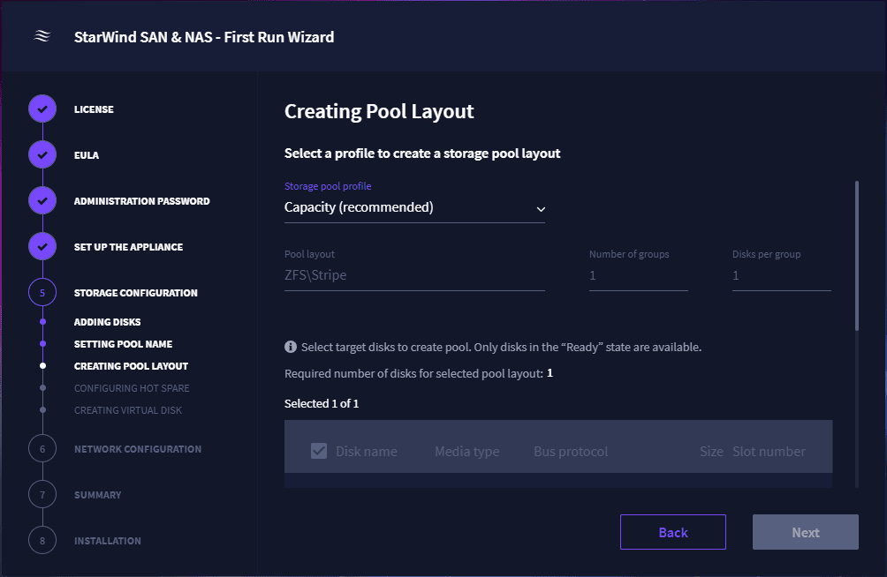887x577 pixels.
Task: Click the Administration Password checkmark circle
Action: (x=42, y=200)
